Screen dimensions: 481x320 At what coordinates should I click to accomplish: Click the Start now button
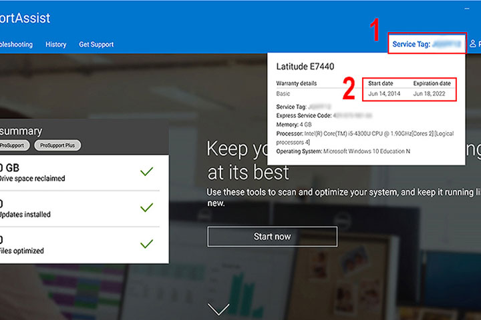click(272, 237)
